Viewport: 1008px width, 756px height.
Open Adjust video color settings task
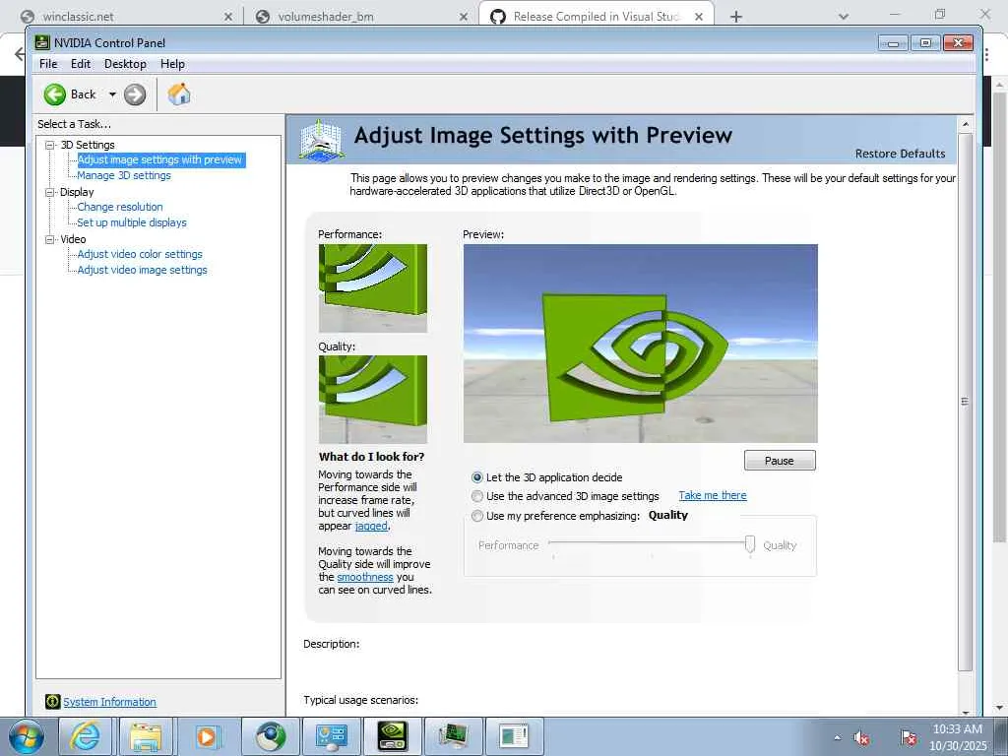coord(140,254)
